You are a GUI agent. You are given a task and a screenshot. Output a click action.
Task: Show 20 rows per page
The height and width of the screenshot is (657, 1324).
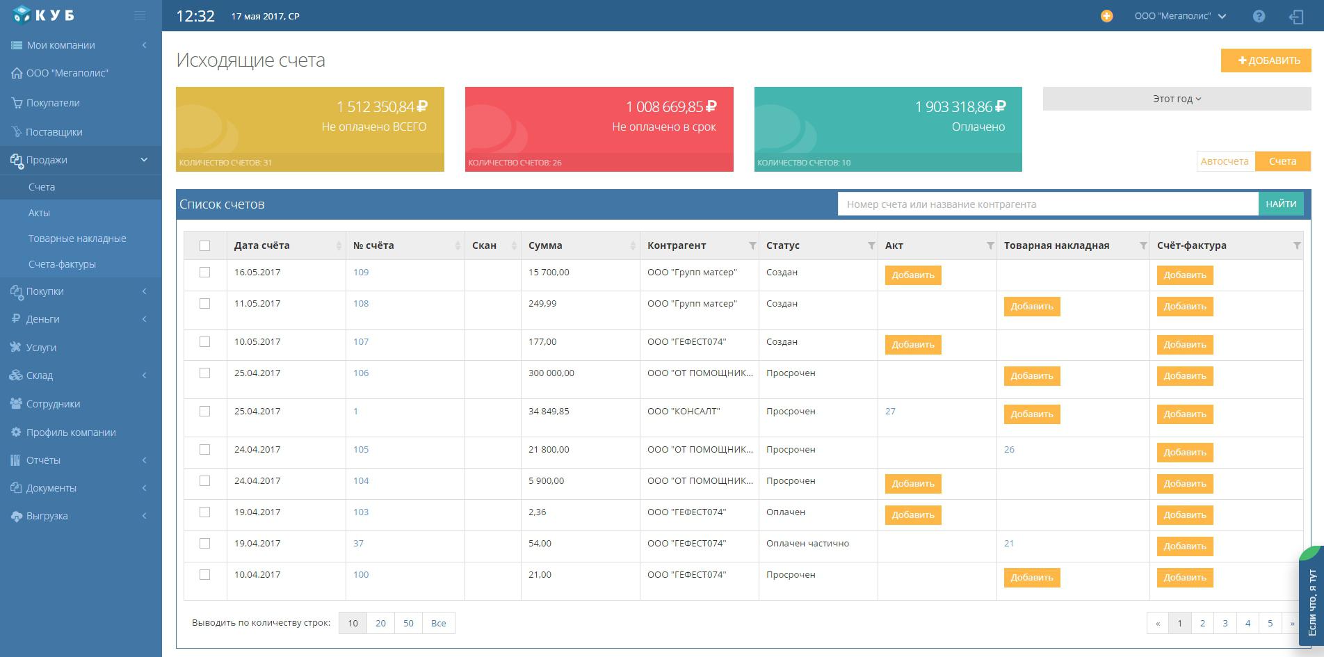[x=380, y=623]
